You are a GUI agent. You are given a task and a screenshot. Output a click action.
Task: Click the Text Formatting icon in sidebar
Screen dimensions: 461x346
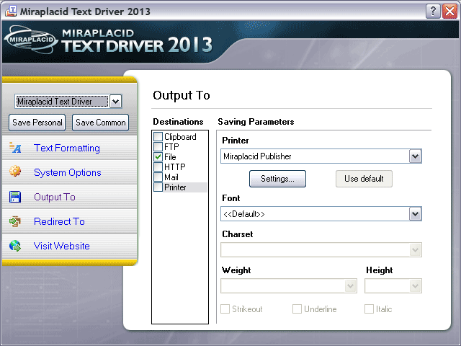coord(15,147)
